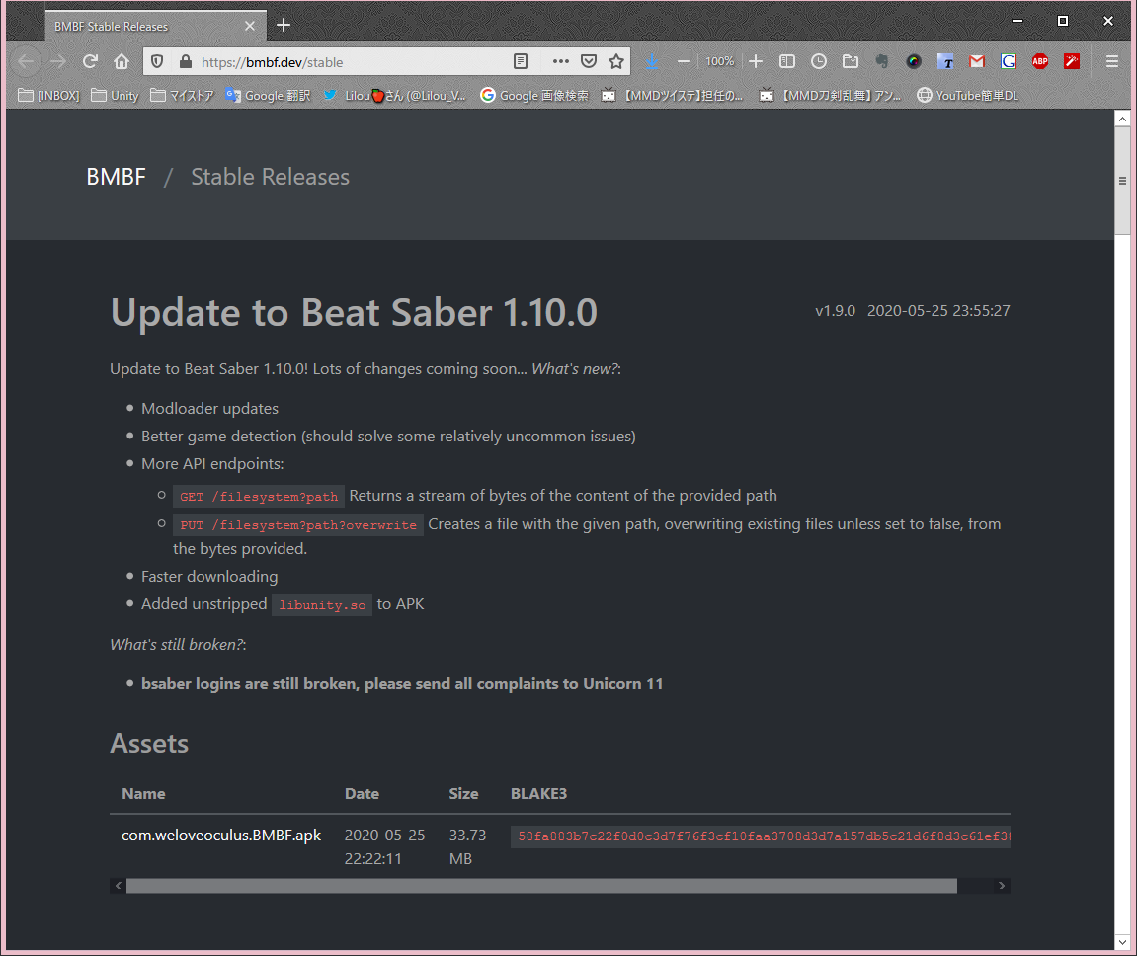Open page actions three-dot menu

[x=560, y=61]
